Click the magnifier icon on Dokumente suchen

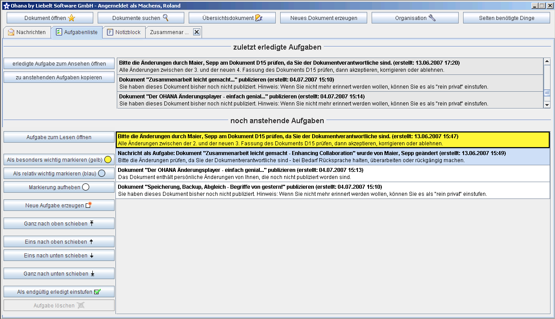pyautogui.click(x=166, y=18)
